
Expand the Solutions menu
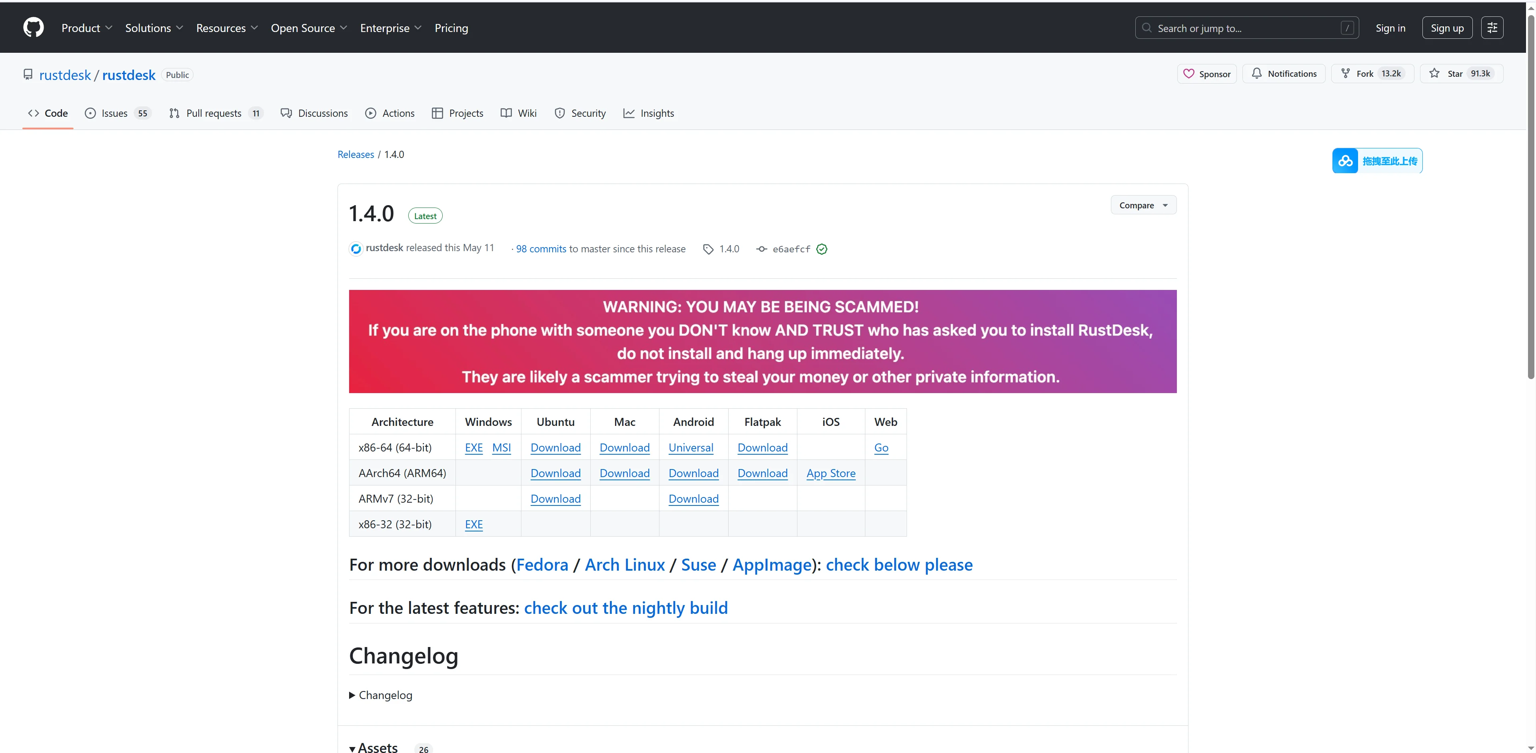click(154, 28)
